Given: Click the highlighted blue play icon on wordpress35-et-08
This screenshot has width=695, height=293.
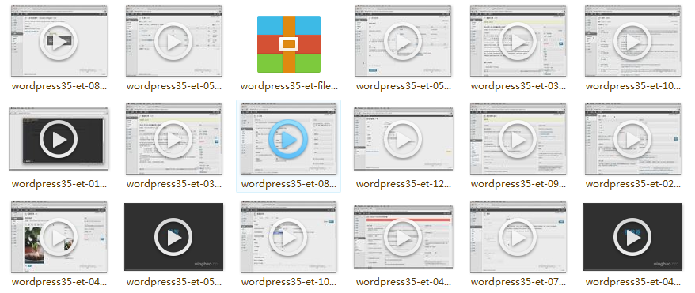Looking at the screenshot, I should (288, 140).
